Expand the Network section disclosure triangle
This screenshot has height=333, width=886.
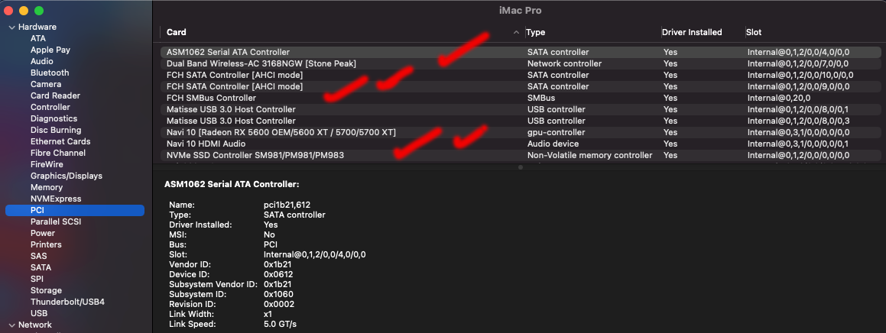11,325
